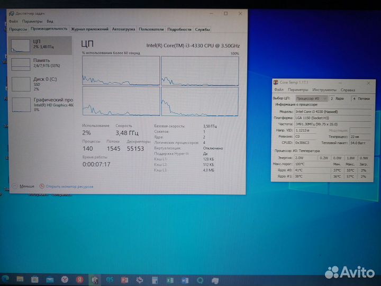Click the top-left CPU core graph
The height and width of the screenshot is (286, 381).
tap(121, 70)
